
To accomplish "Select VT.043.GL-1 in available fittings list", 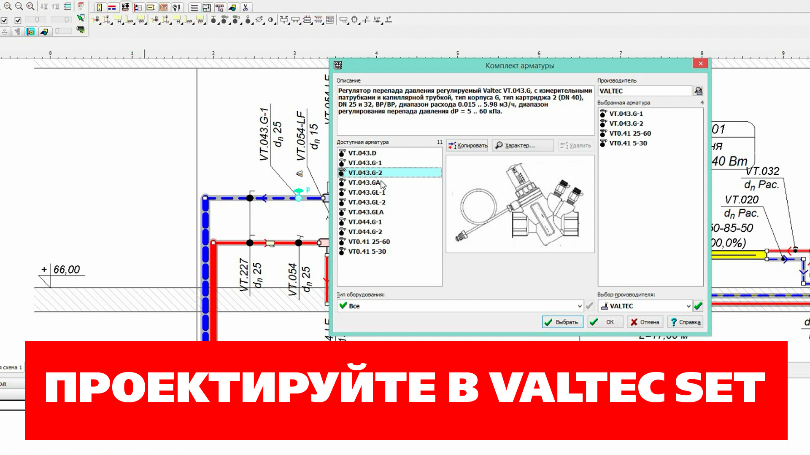I will coord(367,192).
